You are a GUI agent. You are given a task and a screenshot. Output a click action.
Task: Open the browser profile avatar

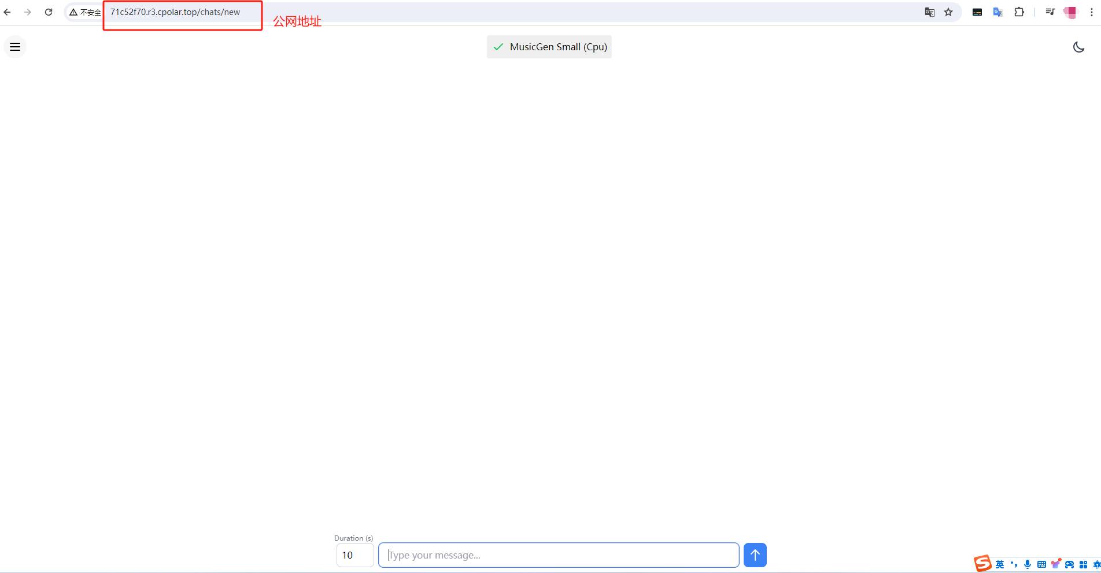(x=1071, y=12)
